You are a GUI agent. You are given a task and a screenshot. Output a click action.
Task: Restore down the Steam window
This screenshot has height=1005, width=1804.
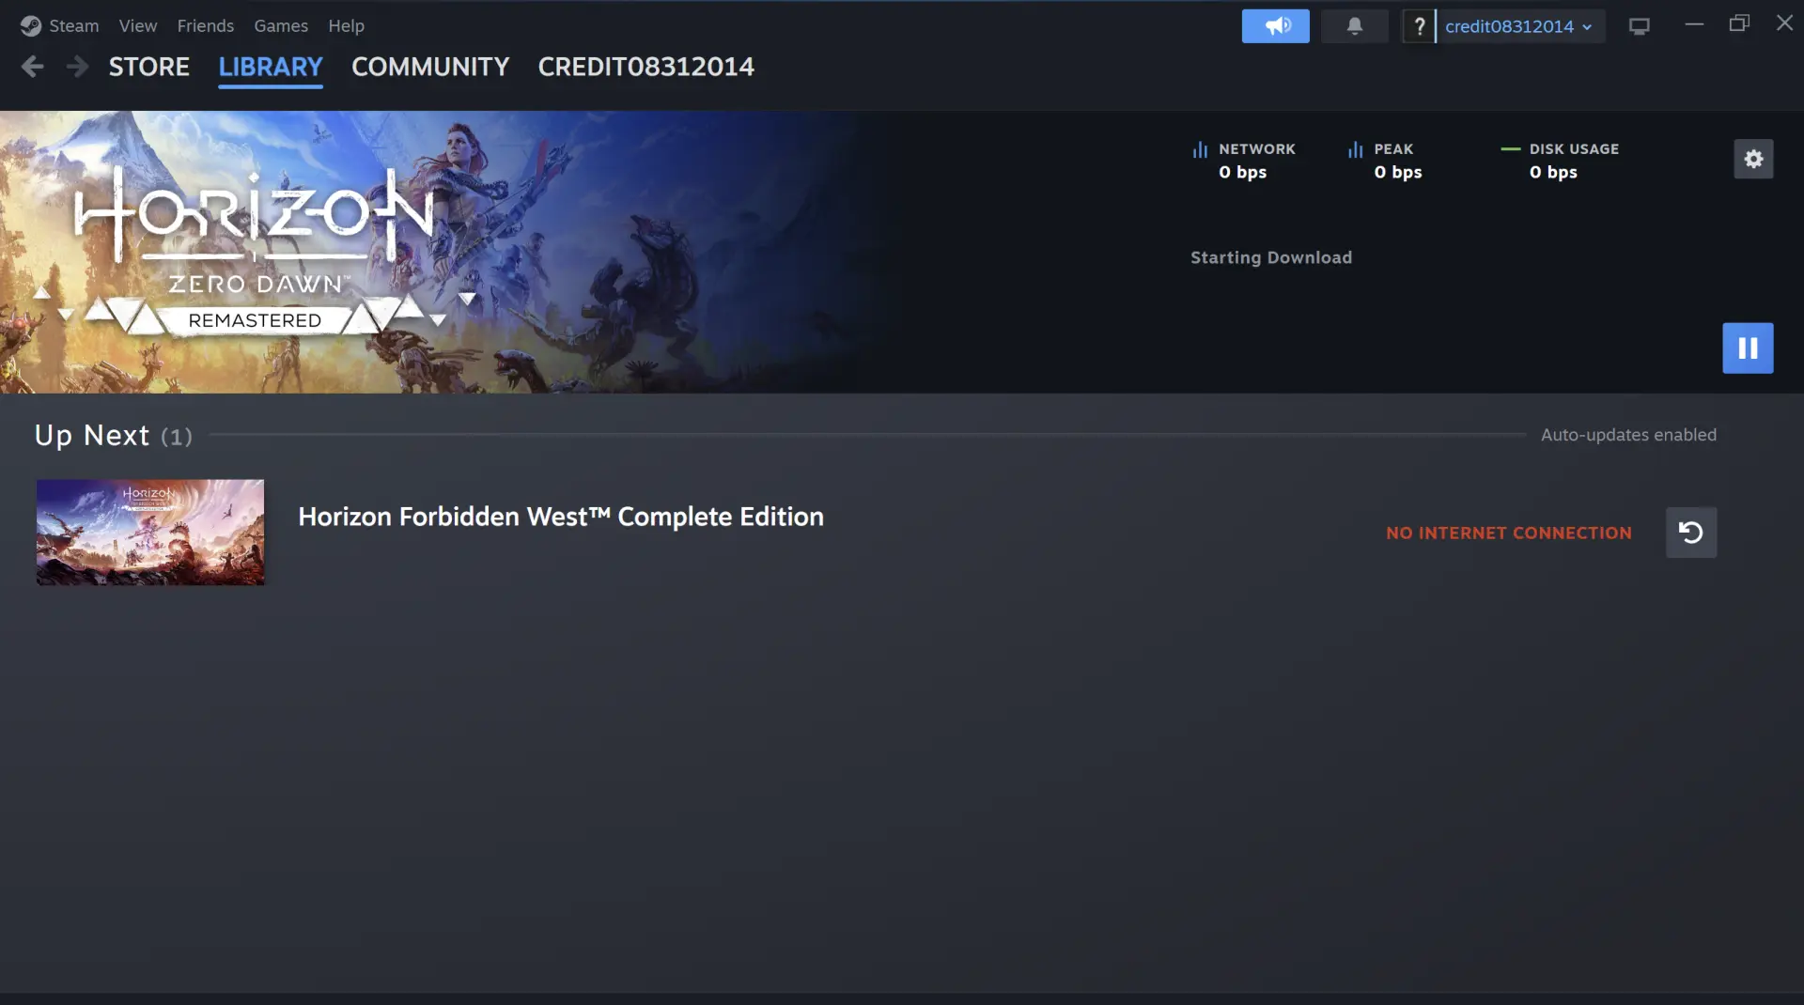pyautogui.click(x=1739, y=24)
